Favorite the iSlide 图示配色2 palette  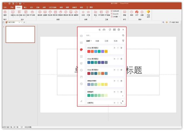coord(121,59)
